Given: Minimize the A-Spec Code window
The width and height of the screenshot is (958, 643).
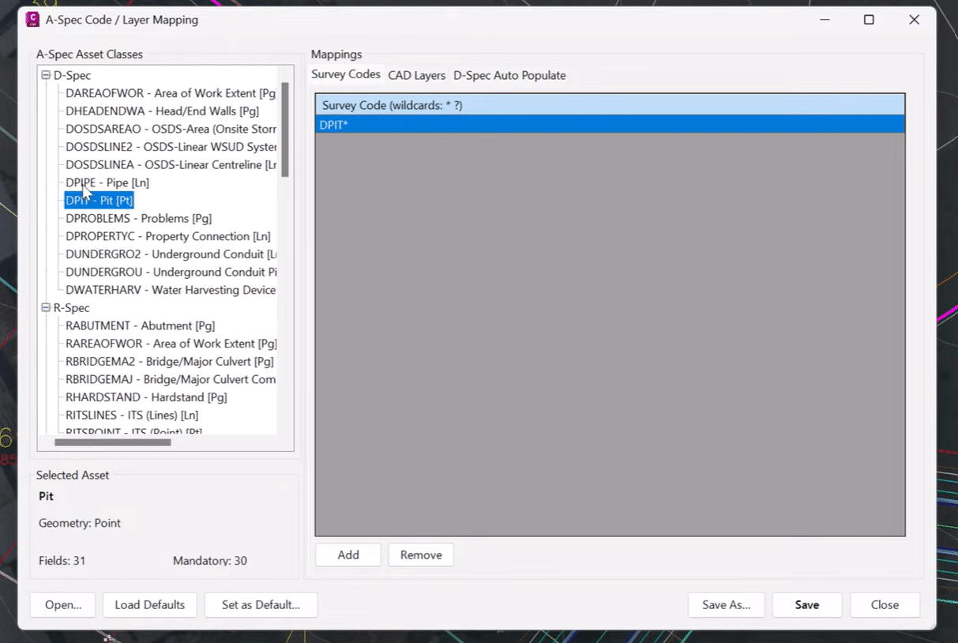Looking at the screenshot, I should coord(824,20).
